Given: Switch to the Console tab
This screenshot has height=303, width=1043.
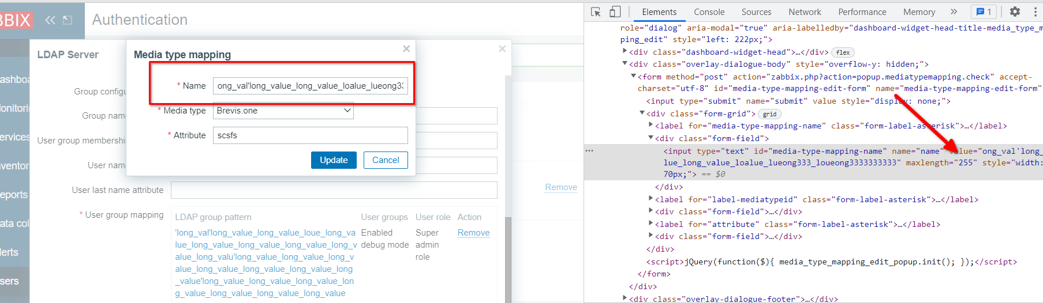Looking at the screenshot, I should pos(709,12).
